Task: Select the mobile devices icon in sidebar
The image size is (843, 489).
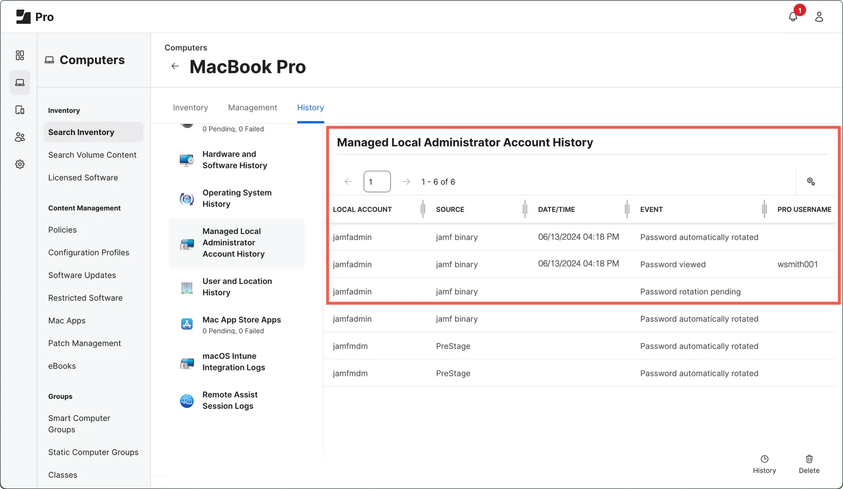Action: pos(19,110)
